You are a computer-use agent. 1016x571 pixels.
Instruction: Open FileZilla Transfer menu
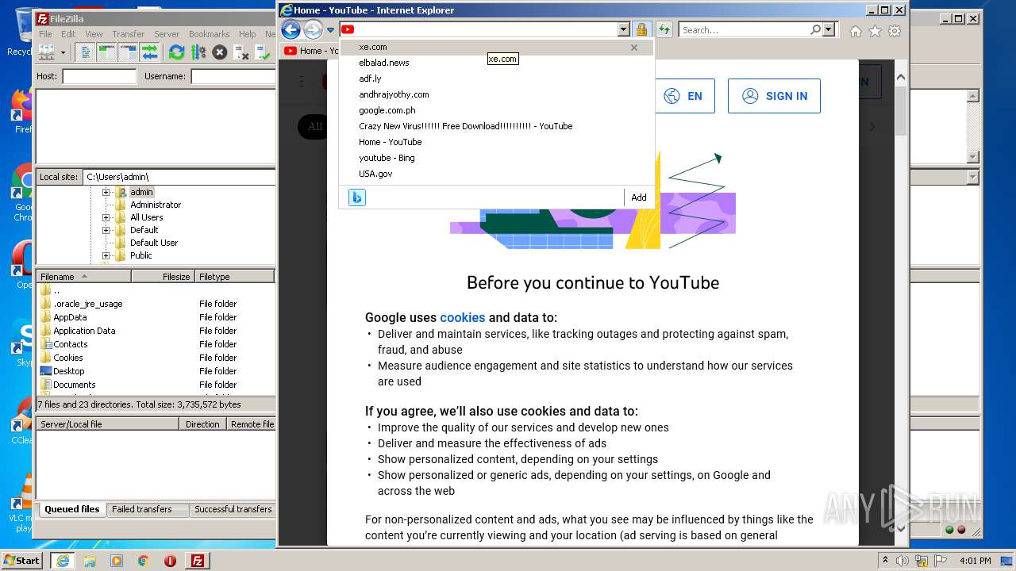[x=128, y=34]
